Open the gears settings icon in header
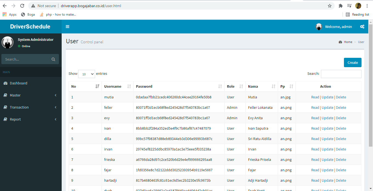373x191 pixels. pos(362,27)
